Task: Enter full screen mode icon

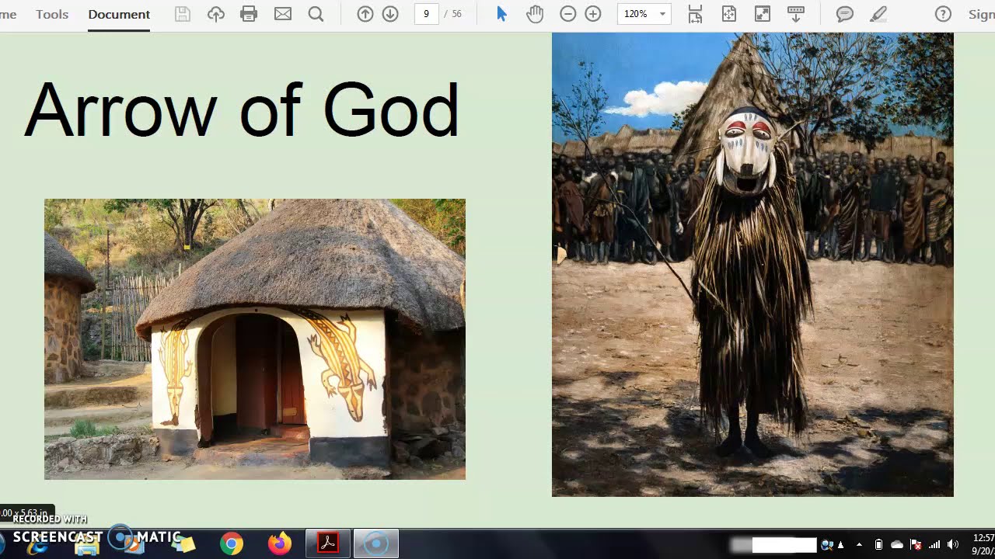Action: 763,14
